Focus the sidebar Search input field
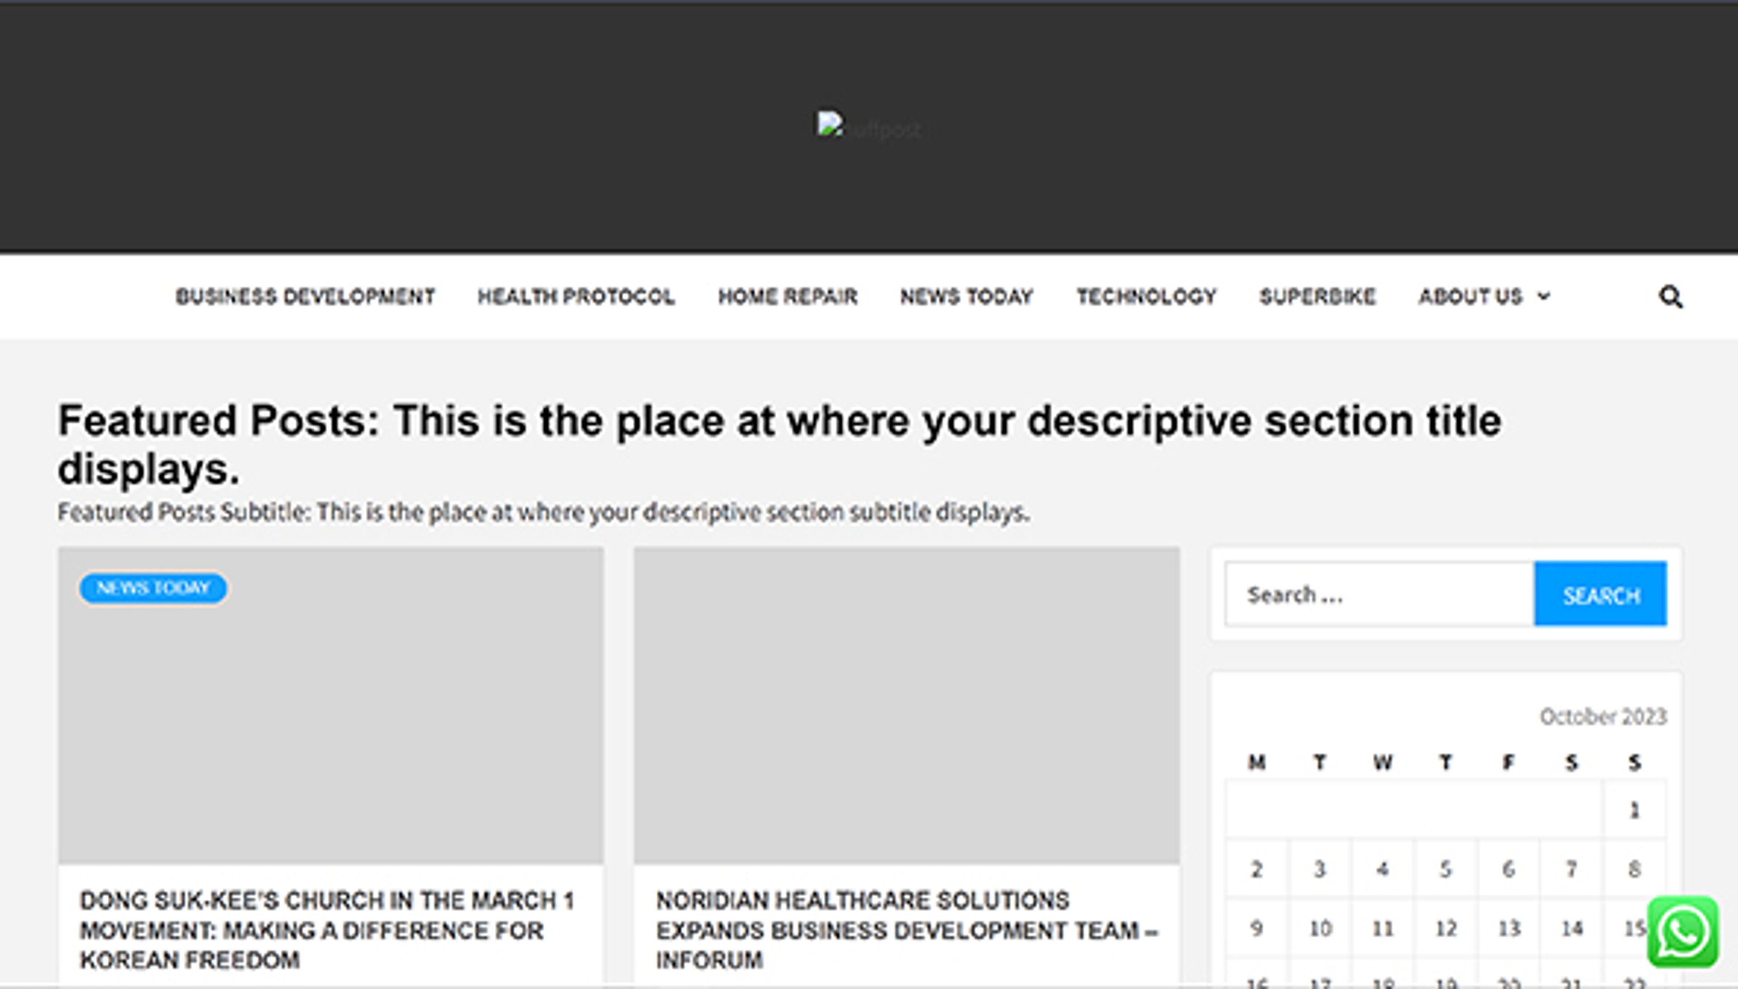The width and height of the screenshot is (1738, 989). 1379,594
